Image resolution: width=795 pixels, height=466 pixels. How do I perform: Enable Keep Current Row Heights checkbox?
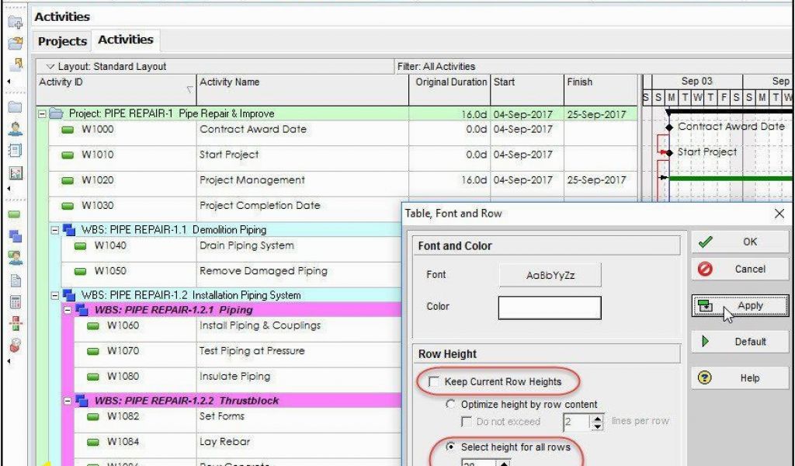point(434,382)
